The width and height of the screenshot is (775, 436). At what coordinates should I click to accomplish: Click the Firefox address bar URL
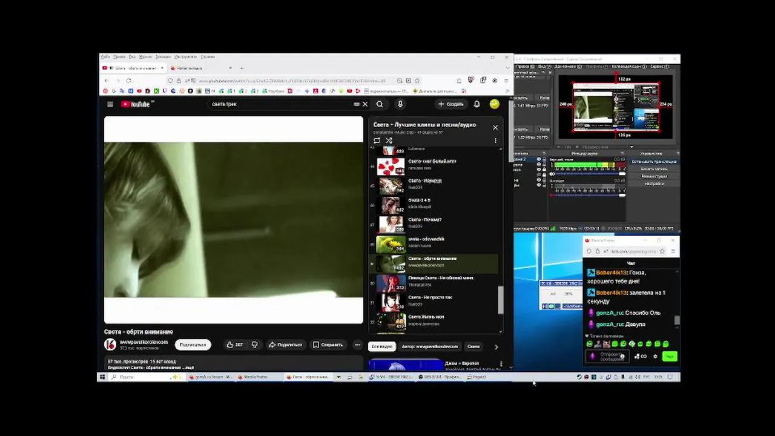292,81
